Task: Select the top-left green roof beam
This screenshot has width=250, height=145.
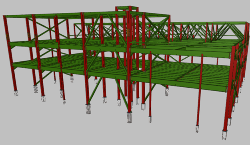Action: 42,16
